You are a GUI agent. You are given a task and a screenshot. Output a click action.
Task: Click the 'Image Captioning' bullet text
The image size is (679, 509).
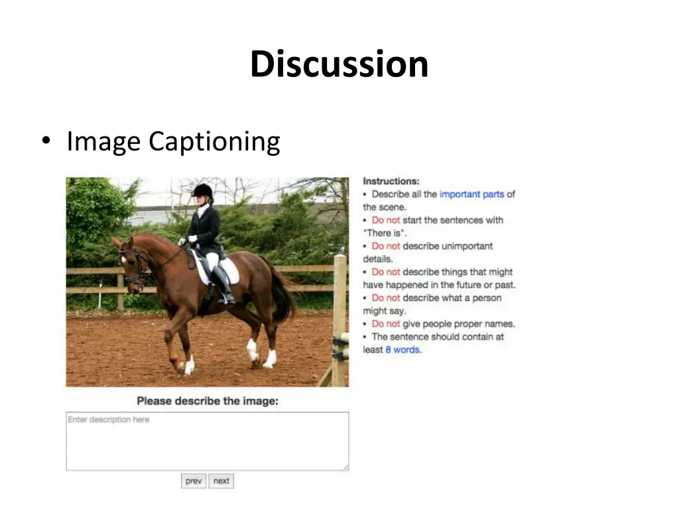(173, 142)
